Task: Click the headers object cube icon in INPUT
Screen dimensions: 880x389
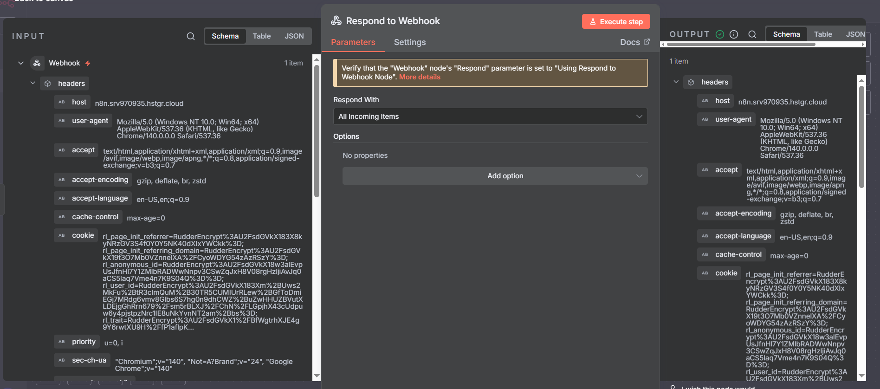Action: pos(48,84)
